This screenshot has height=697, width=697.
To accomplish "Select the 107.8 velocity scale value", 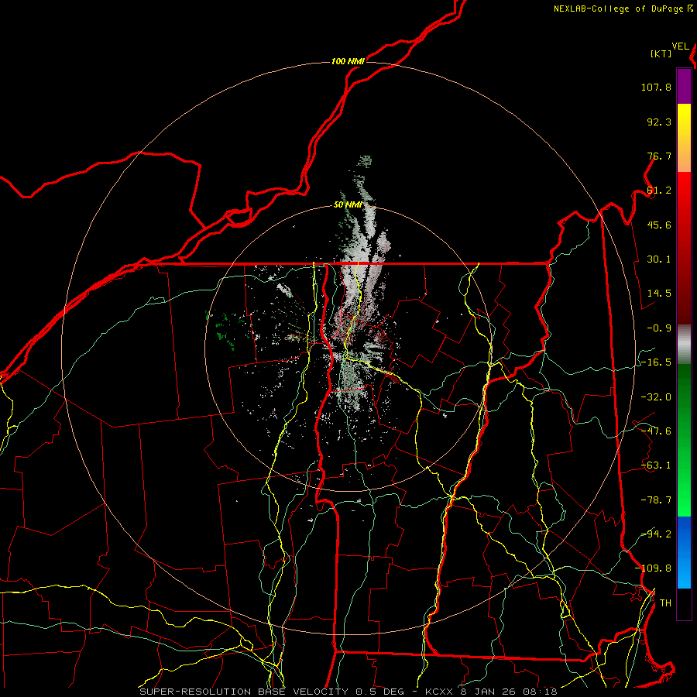I will point(656,87).
